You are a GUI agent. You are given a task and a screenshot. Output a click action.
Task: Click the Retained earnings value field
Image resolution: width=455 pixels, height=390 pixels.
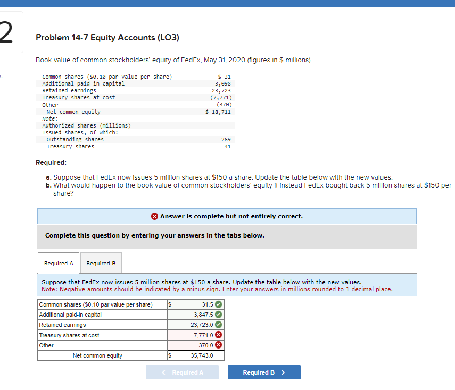point(194,324)
